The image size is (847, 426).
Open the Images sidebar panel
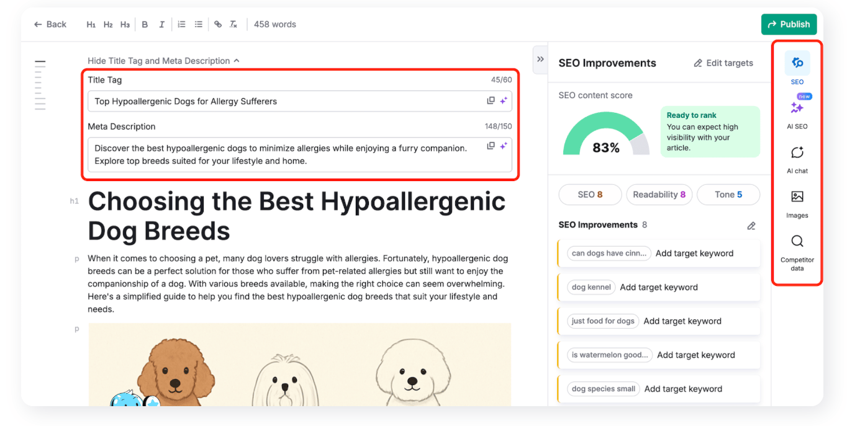pos(797,203)
